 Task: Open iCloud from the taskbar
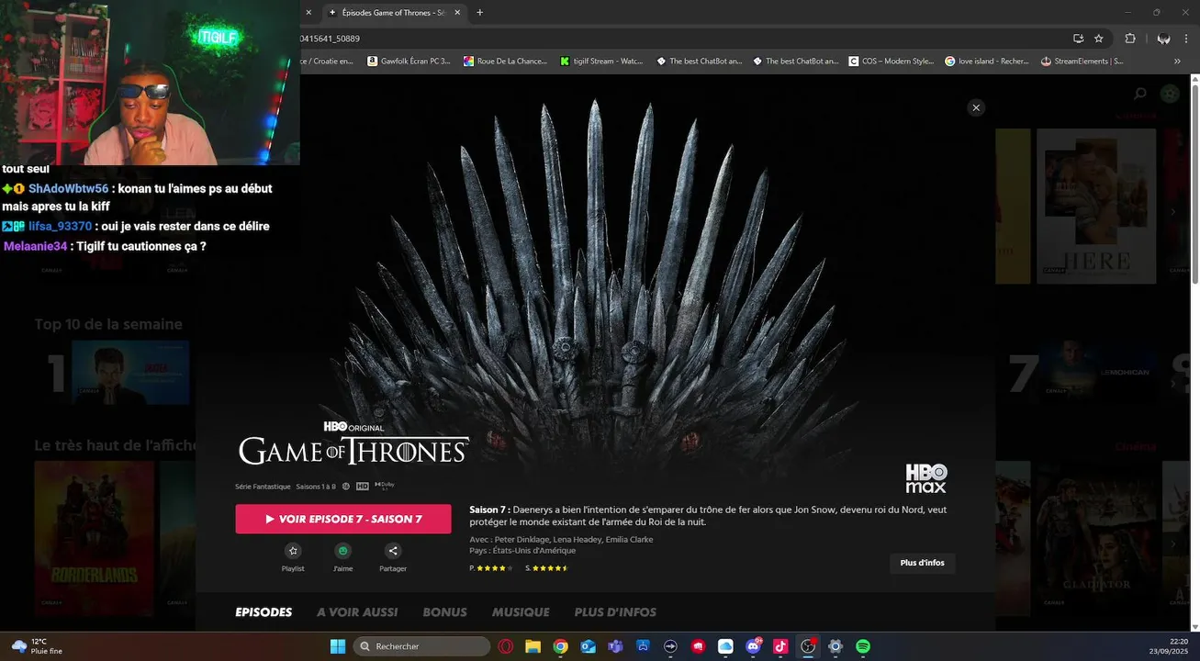(x=725, y=646)
